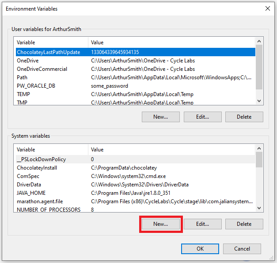Image resolution: width=277 pixels, height=263 pixels.
Task: Click Delete under System variables
Action: 244,224
